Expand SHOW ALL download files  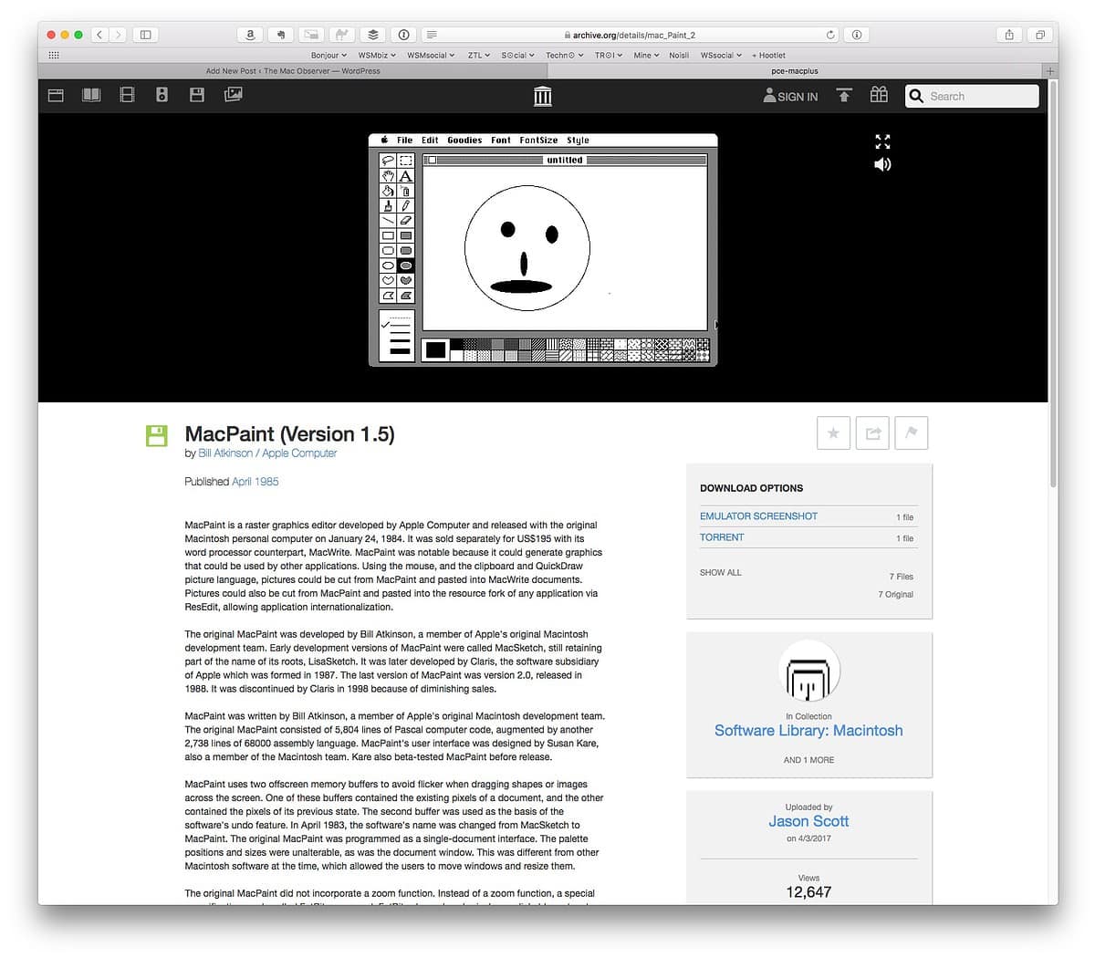coord(721,572)
